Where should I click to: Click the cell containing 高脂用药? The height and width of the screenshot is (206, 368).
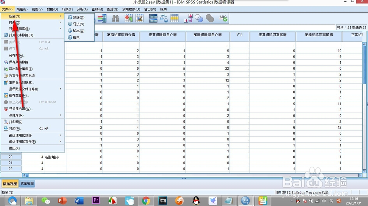55,157
